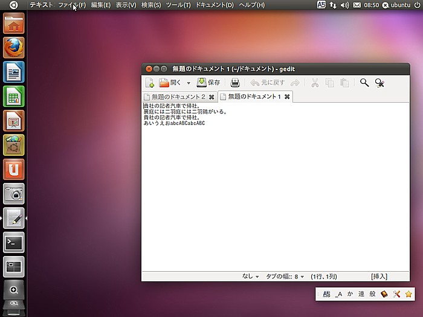Save the document with 保存 button
The height and width of the screenshot is (317, 423).
(208, 83)
